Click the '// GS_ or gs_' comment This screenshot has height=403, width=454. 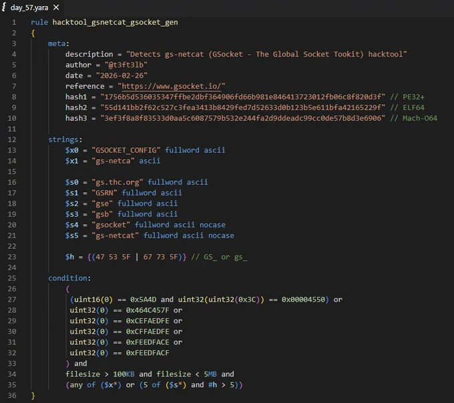[219, 257]
